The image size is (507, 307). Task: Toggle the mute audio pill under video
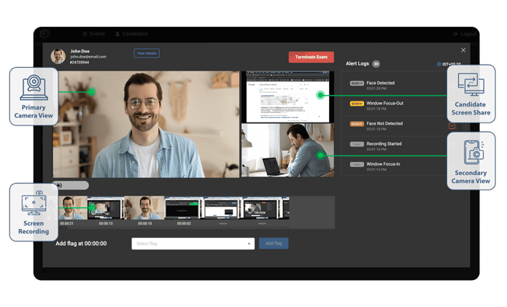pos(71,185)
